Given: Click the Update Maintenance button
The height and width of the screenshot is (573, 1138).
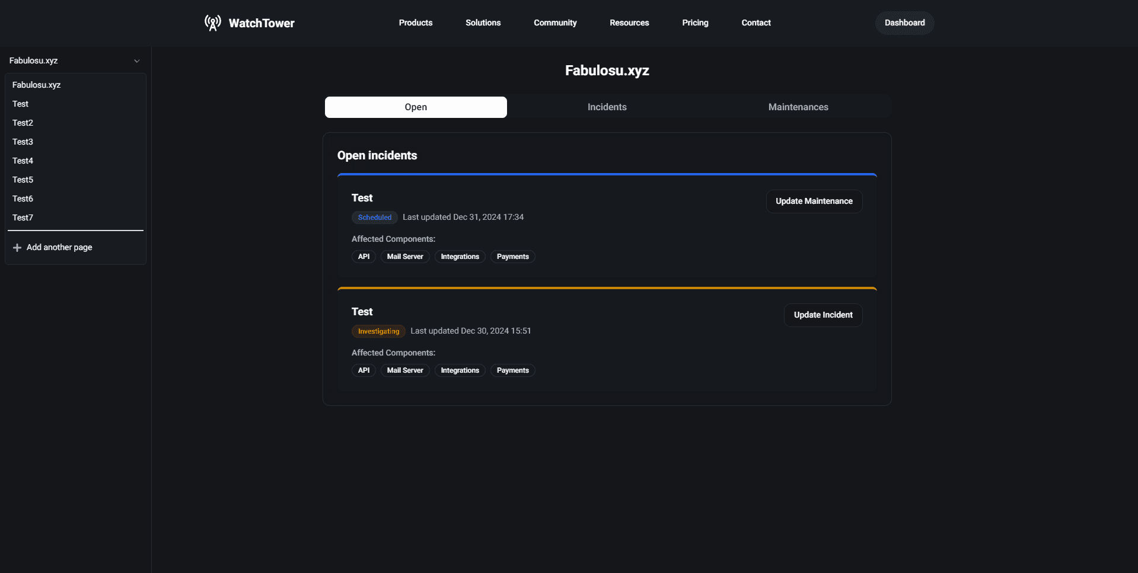Looking at the screenshot, I should tap(814, 201).
